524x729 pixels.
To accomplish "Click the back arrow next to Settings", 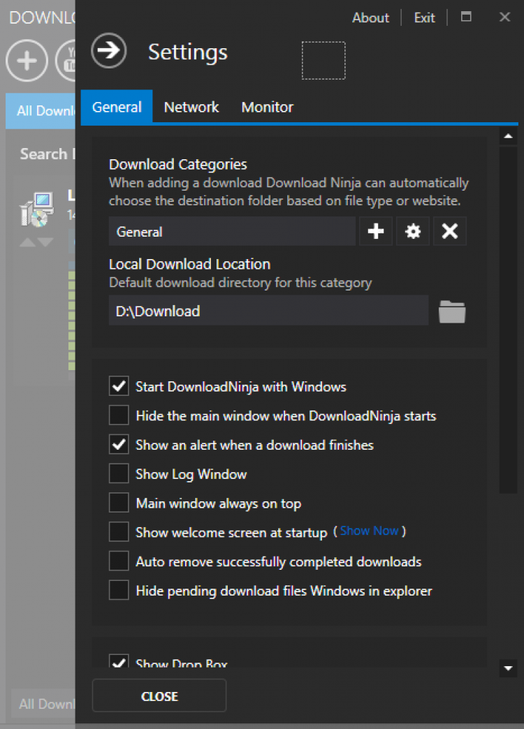I will coord(108,51).
